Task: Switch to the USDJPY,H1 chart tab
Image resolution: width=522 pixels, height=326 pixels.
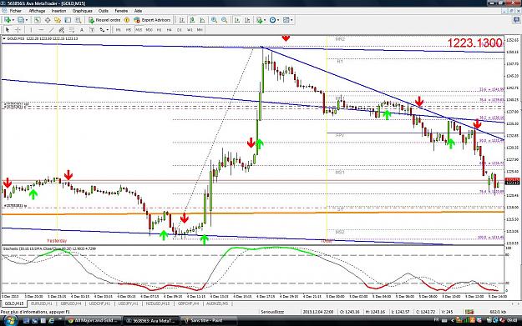Action: [x=128, y=303]
